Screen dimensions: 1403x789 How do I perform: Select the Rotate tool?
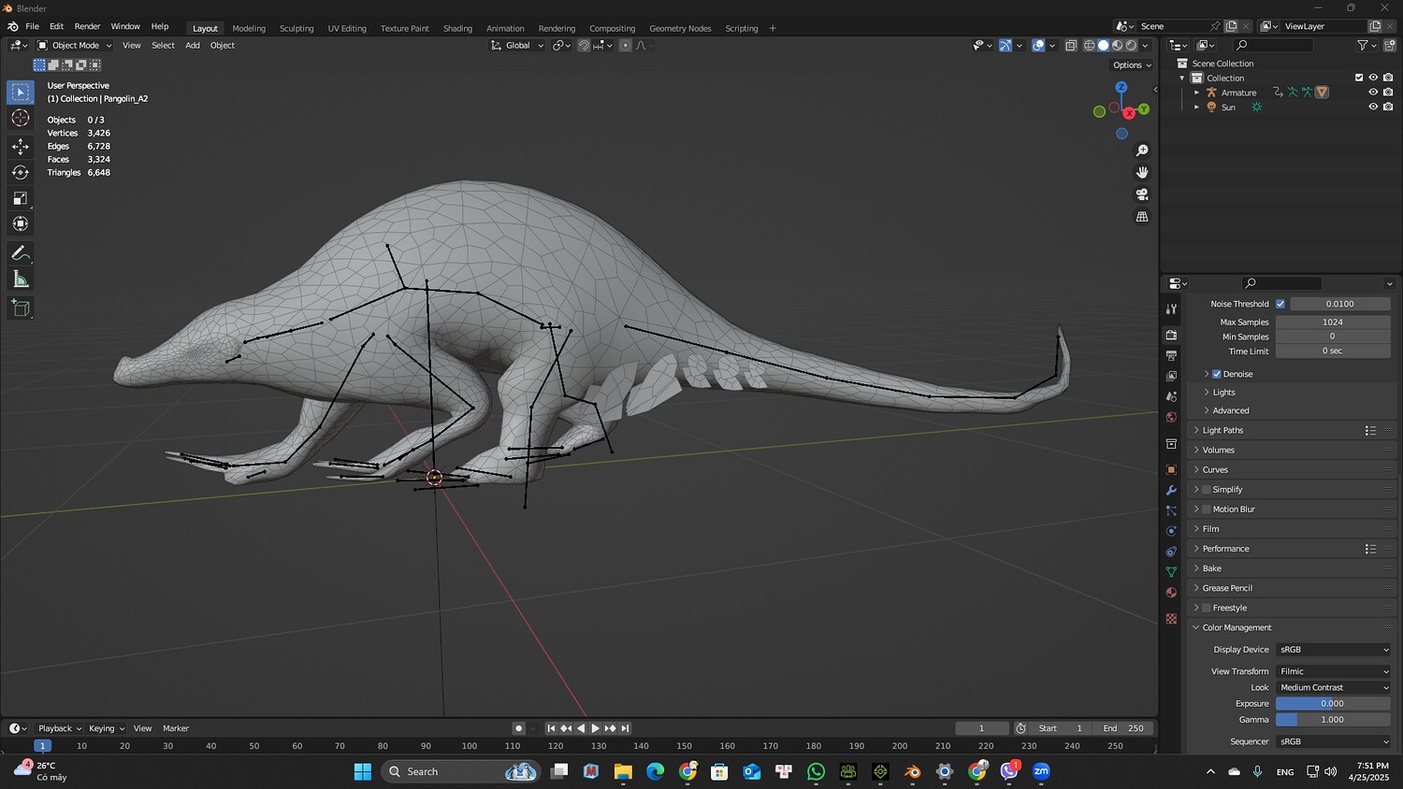21,172
